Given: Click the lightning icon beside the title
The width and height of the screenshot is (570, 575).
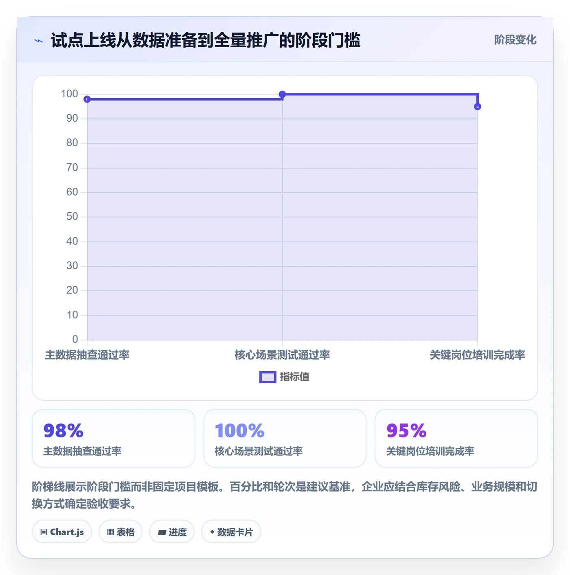Looking at the screenshot, I should click(39, 41).
